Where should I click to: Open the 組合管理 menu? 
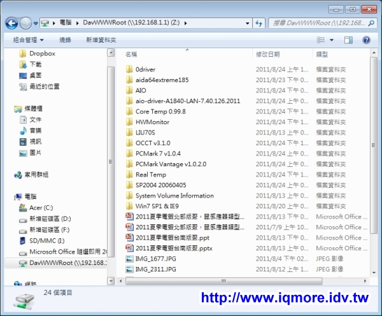pyautogui.click(x=28, y=40)
